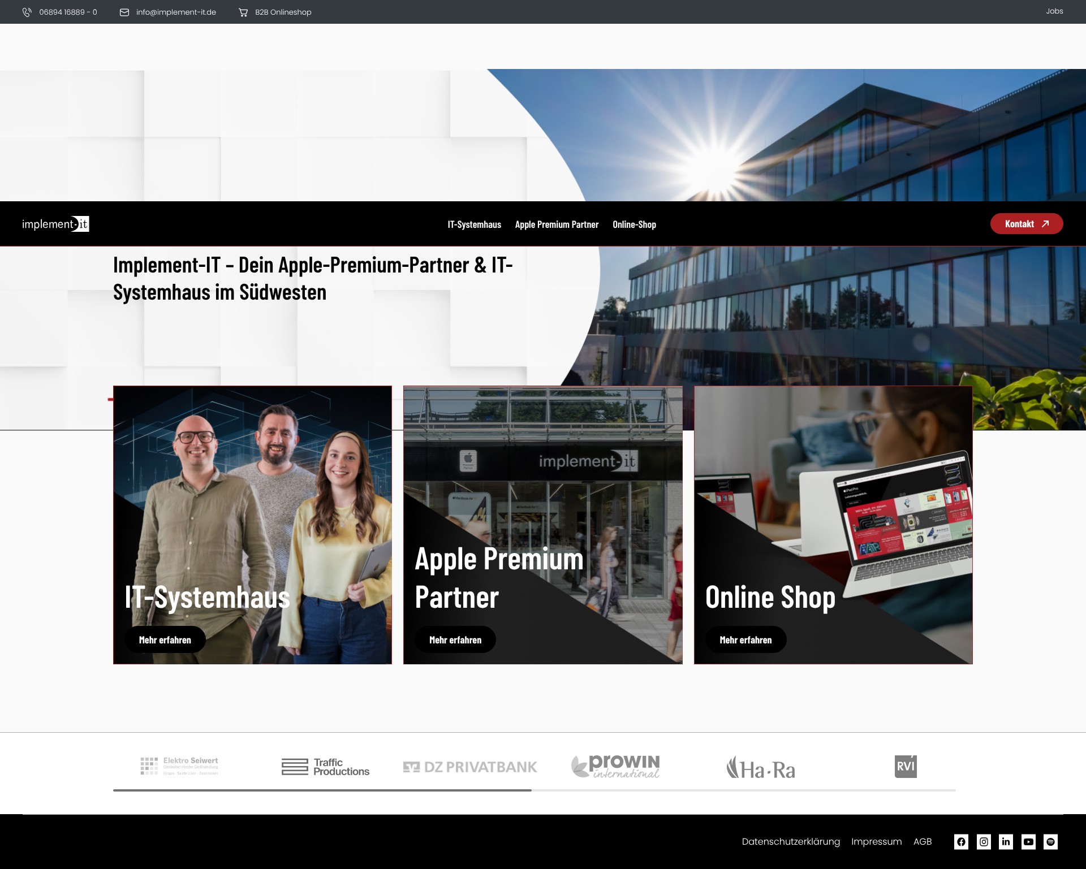Open Online-Shop menu item

coord(634,224)
